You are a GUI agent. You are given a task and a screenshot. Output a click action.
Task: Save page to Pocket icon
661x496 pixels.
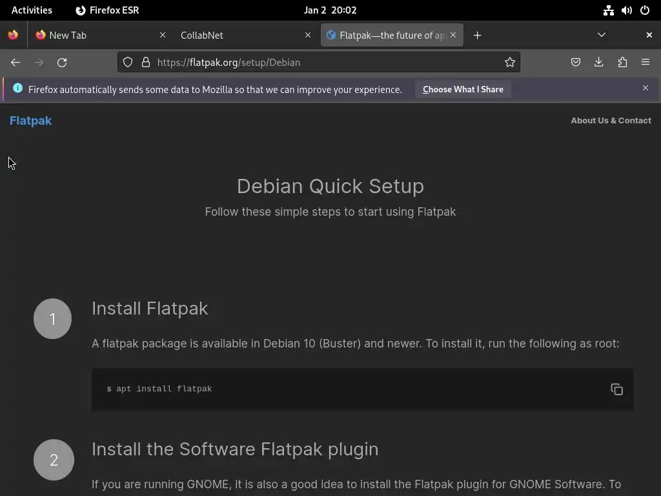click(576, 62)
